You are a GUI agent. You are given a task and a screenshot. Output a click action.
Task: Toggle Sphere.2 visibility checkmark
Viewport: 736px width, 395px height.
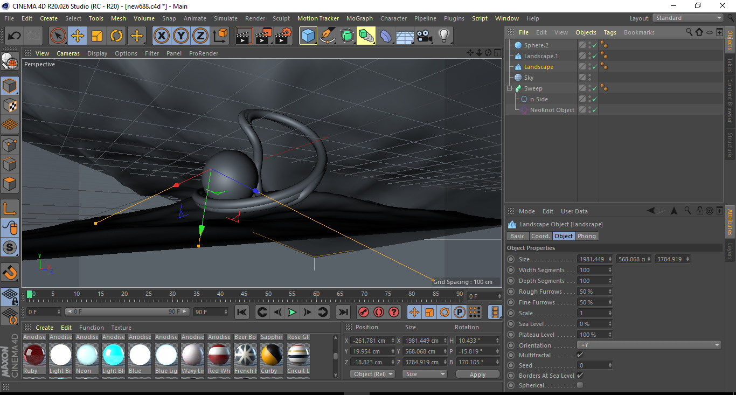click(594, 45)
